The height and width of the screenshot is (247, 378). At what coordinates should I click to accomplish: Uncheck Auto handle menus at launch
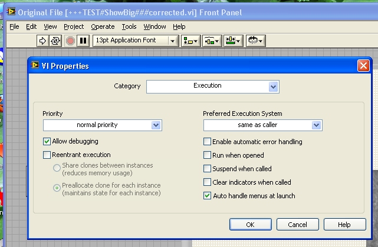207,195
